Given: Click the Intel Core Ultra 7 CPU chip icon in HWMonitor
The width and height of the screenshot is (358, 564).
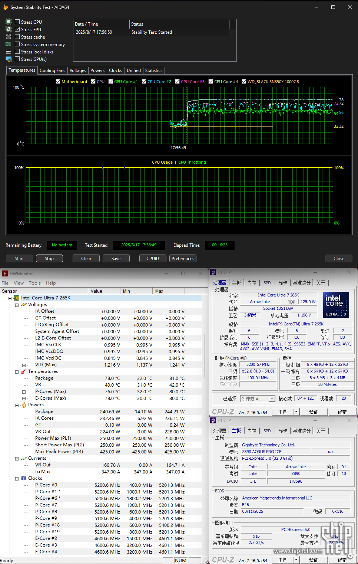Looking at the screenshot, I should pyautogui.click(x=17, y=298).
